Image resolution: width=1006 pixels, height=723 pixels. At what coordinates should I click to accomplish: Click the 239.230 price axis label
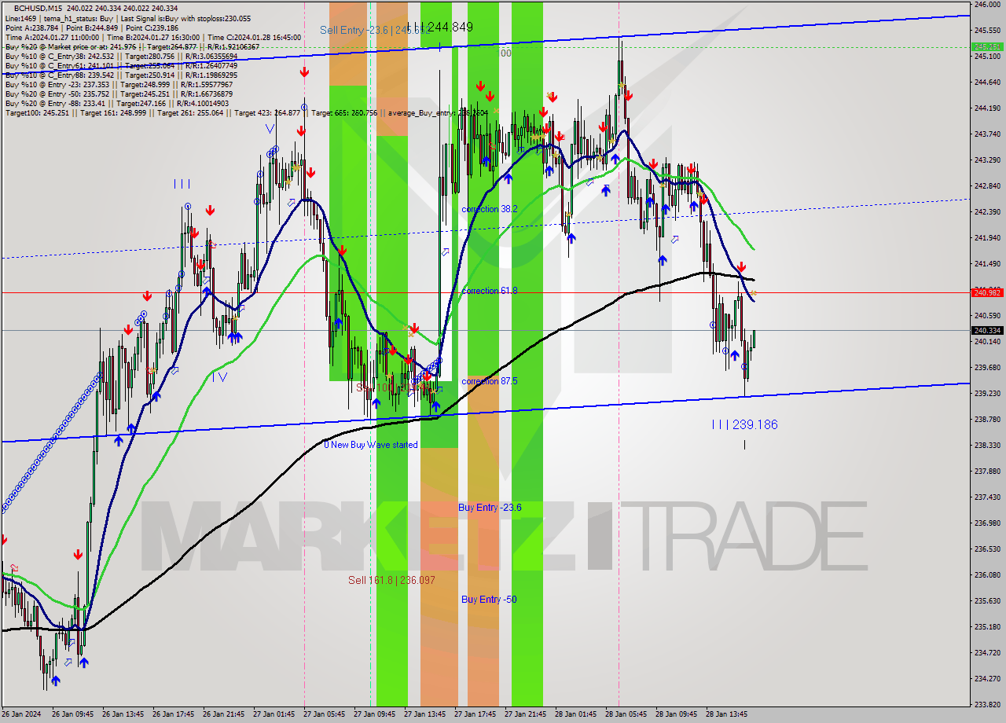tap(987, 393)
